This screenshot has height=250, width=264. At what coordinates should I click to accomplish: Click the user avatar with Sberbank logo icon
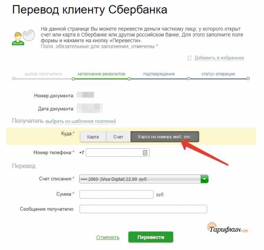[23, 37]
